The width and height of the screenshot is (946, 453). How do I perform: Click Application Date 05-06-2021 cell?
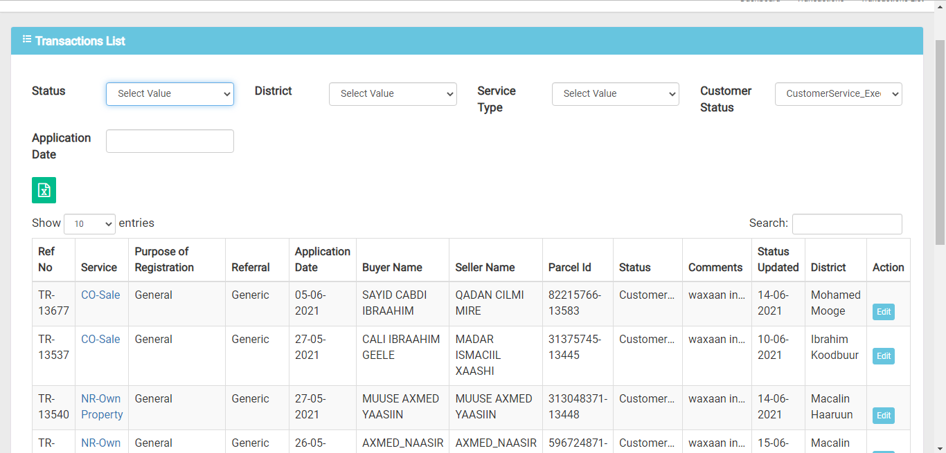click(x=323, y=303)
